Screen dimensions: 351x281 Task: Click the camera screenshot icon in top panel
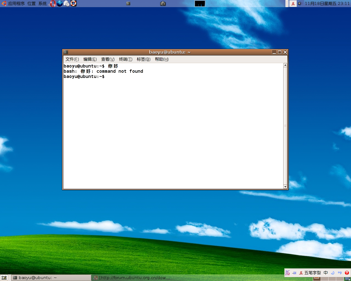pos(163,4)
